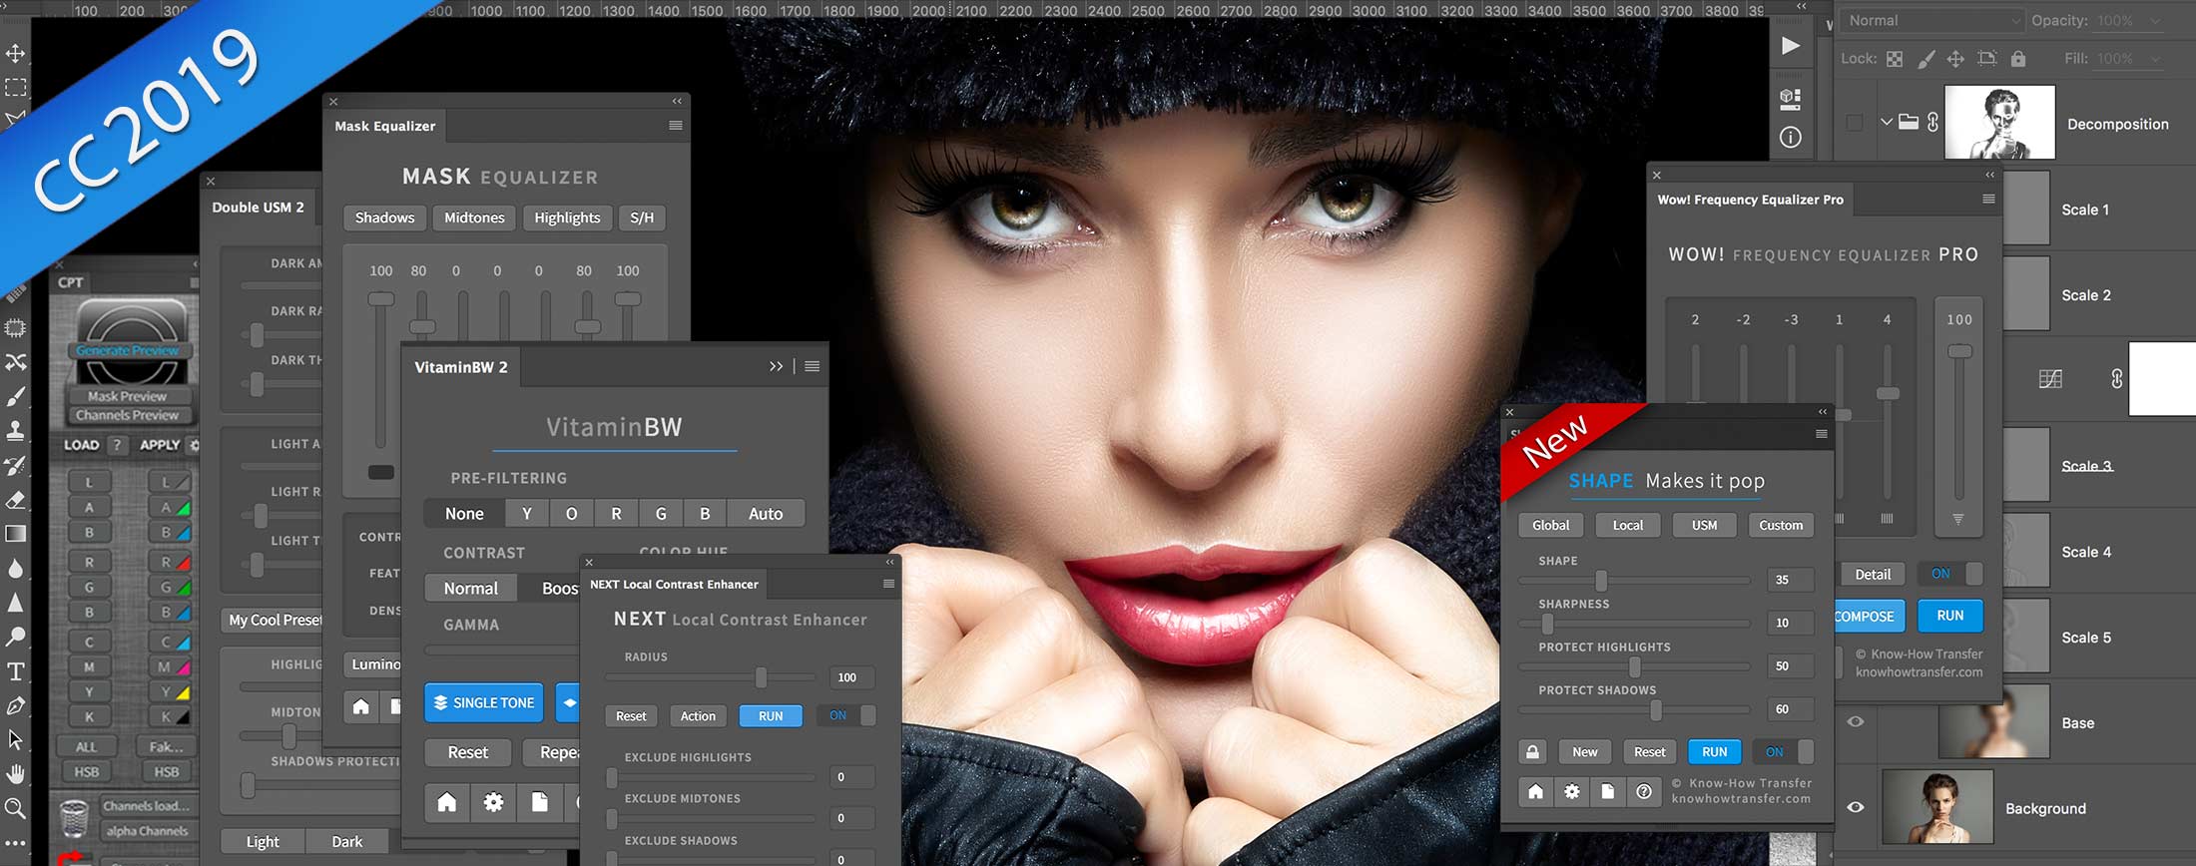Select the Brush tool in the toolbar
This screenshot has height=866, width=2196.
coord(16,396)
